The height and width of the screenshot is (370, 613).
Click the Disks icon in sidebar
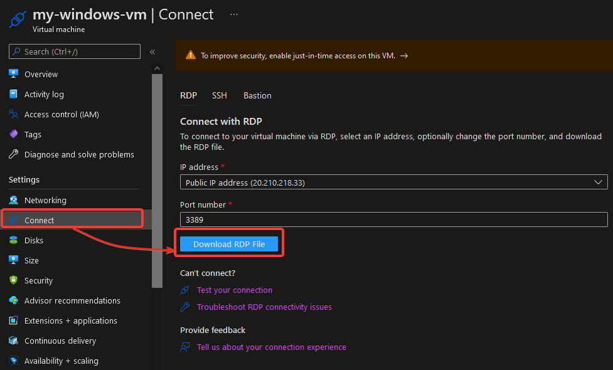click(x=14, y=240)
